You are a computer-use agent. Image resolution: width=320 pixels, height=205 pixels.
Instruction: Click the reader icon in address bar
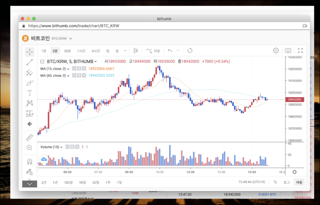tap(305, 26)
